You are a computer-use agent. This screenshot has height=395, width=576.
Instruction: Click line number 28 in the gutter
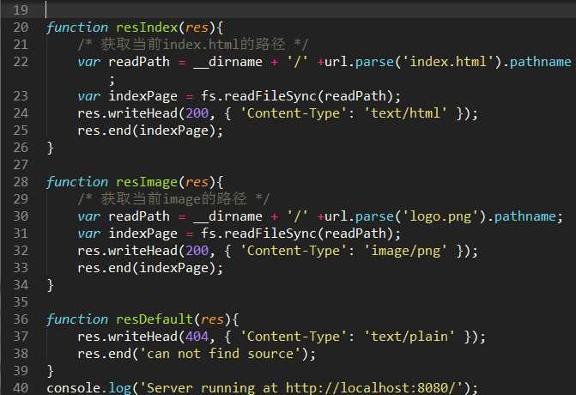[x=21, y=181]
